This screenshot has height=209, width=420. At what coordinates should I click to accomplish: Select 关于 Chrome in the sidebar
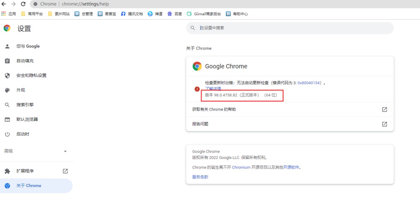click(36, 186)
